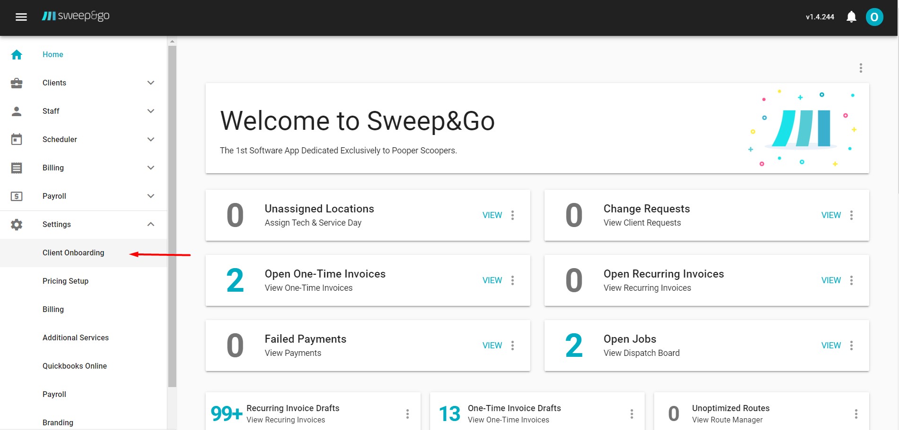Viewport: 899px width, 430px height.
Task: View Unassigned Locations
Action: point(492,215)
